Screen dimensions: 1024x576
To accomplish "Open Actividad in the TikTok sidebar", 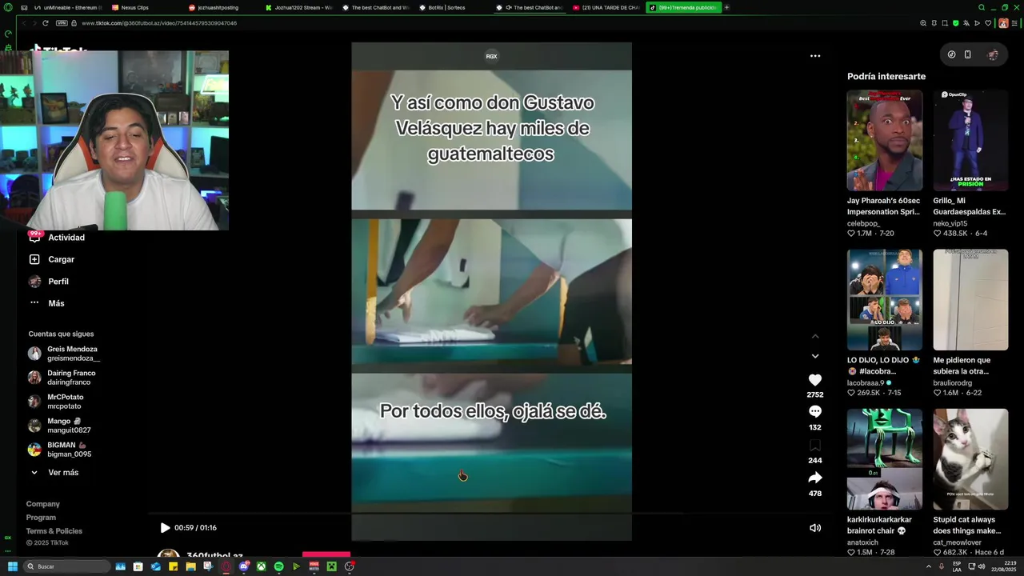I will [x=66, y=238].
